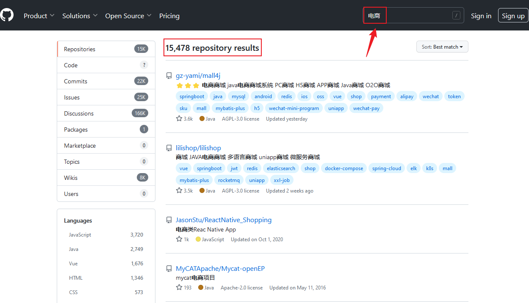
Task: Click the Sign up button
Action: (513, 16)
